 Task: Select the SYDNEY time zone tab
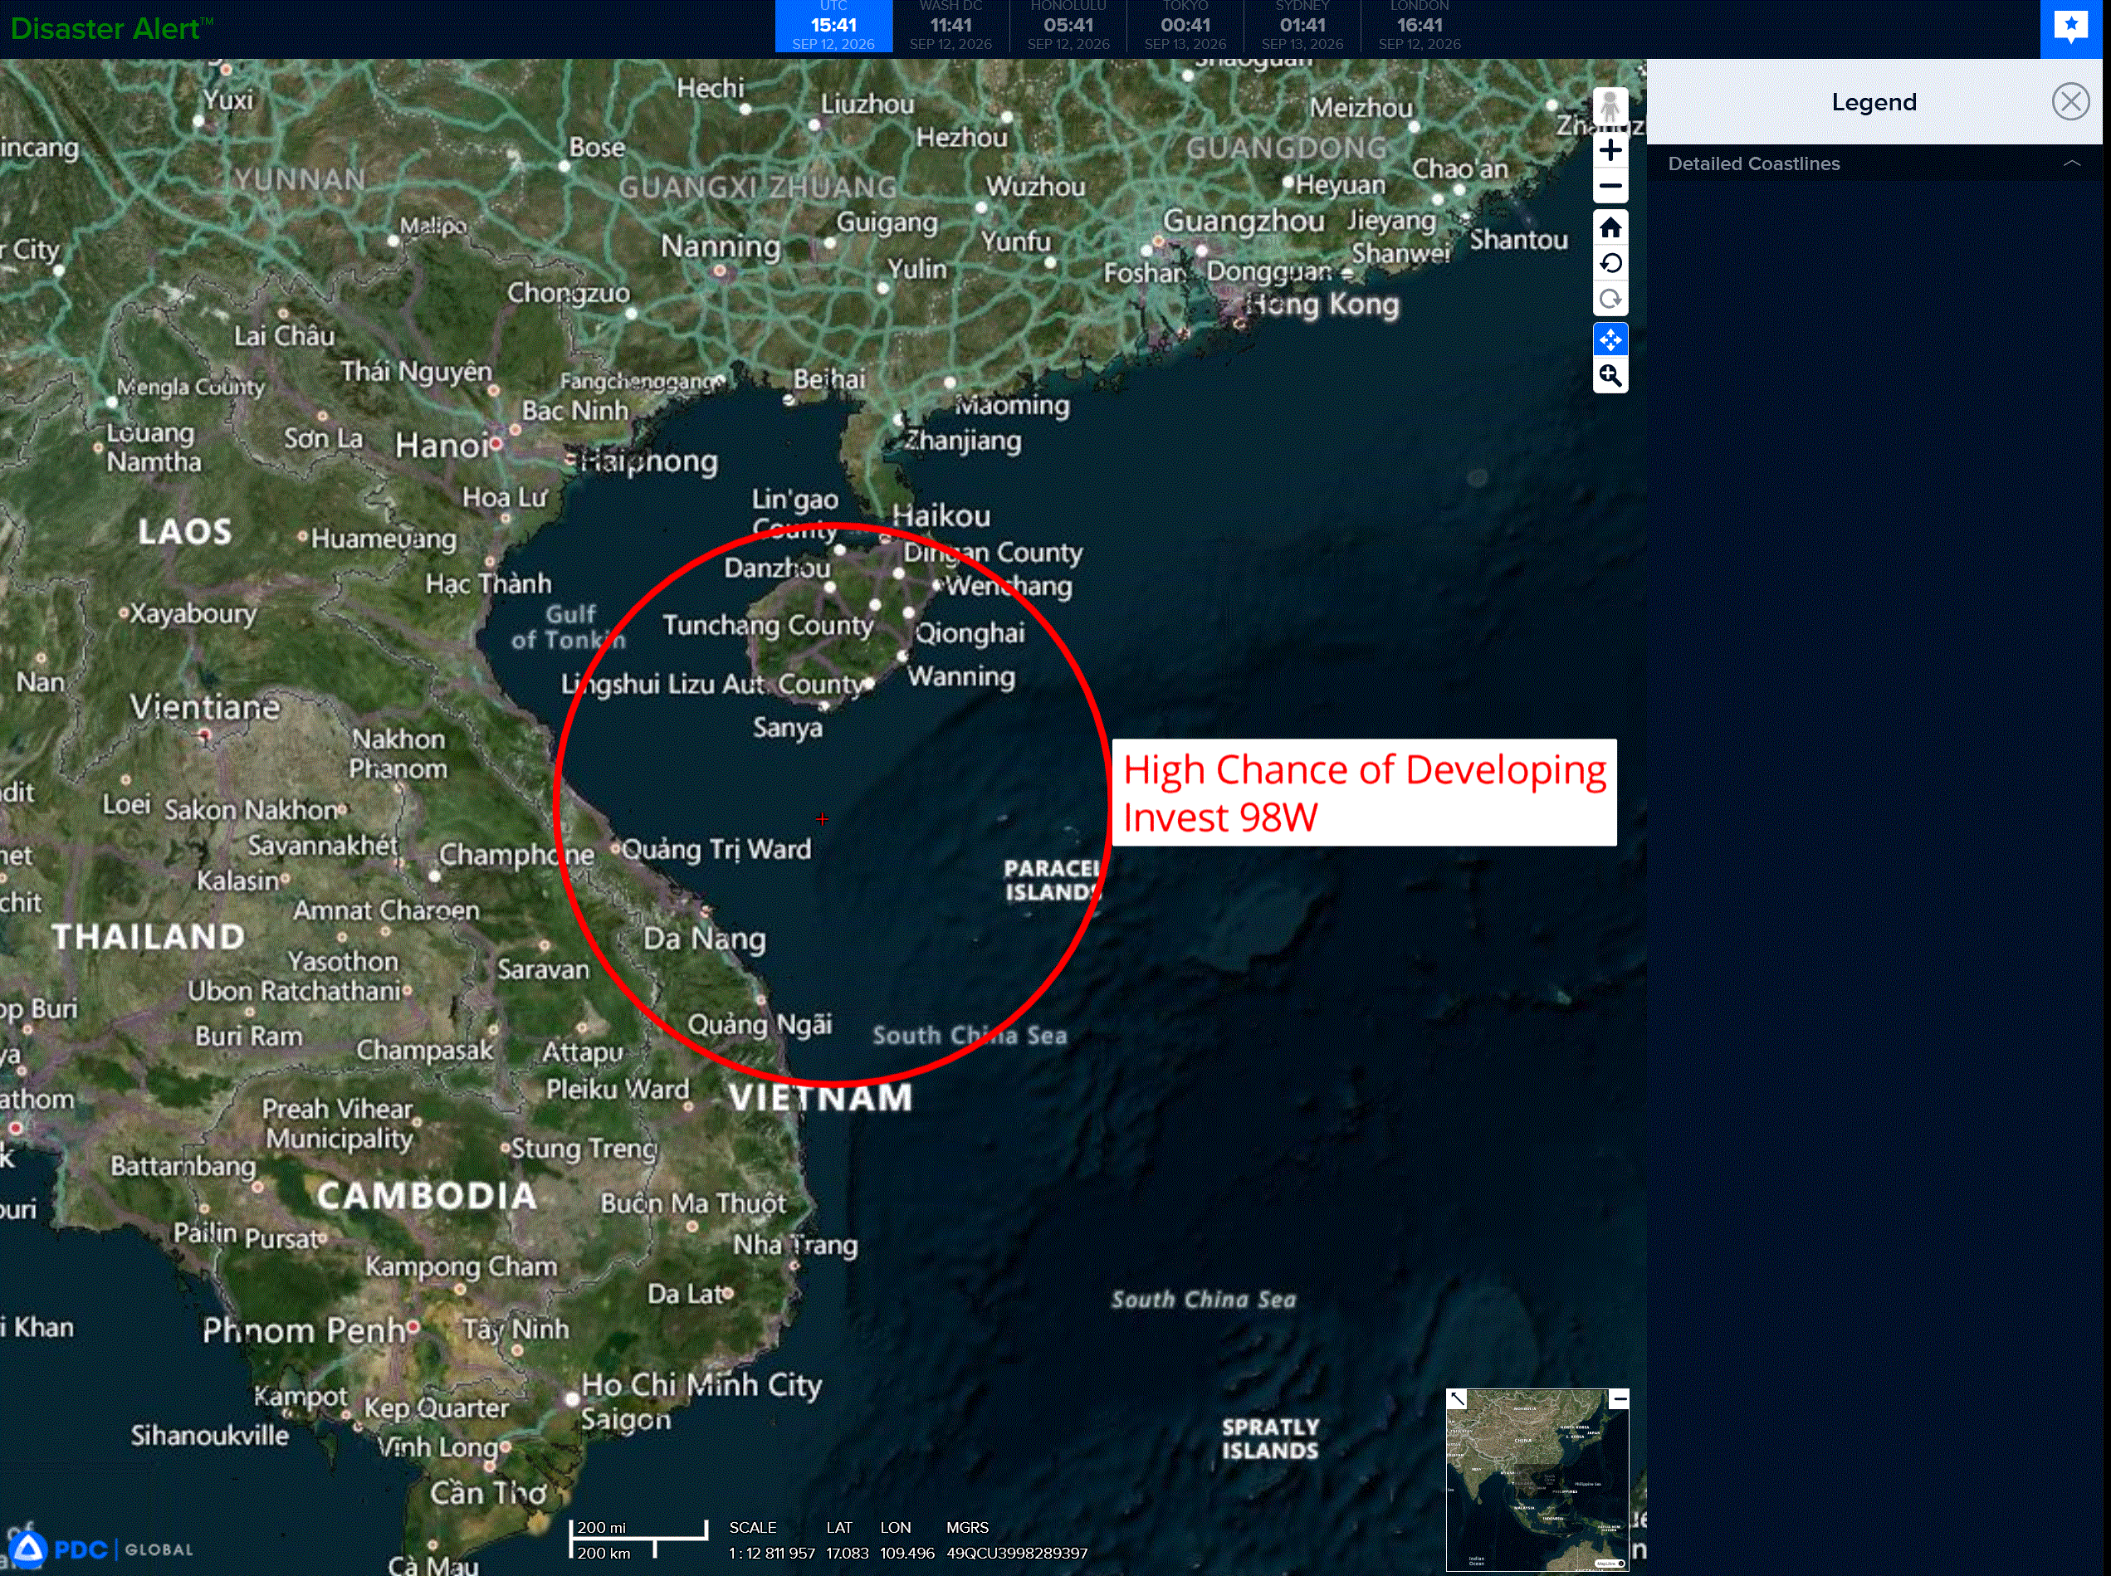(x=1302, y=26)
